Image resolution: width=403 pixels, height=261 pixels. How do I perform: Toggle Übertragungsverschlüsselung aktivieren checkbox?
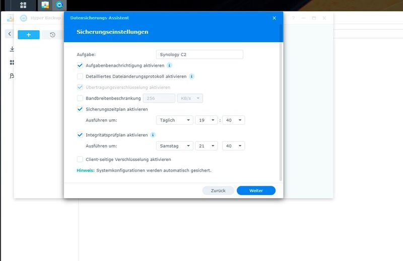80,88
